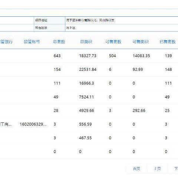Click the available area value 14083.35
This screenshot has height=178, width=178.
coord(141,56)
